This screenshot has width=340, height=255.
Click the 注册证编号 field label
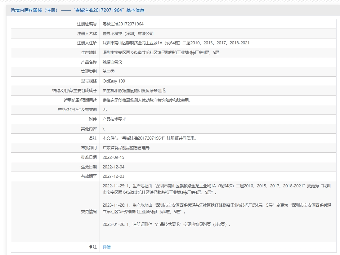pos(87,24)
